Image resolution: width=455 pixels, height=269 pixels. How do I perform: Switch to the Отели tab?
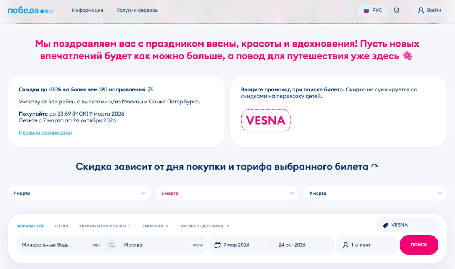point(62,226)
